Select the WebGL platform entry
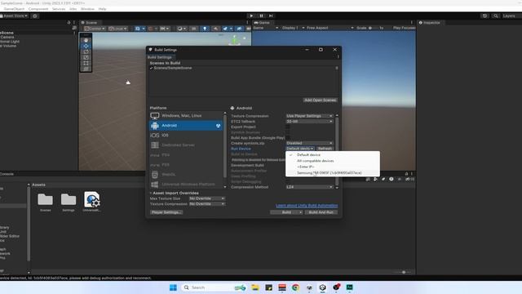The width and height of the screenshot is (522, 294). tap(186, 174)
